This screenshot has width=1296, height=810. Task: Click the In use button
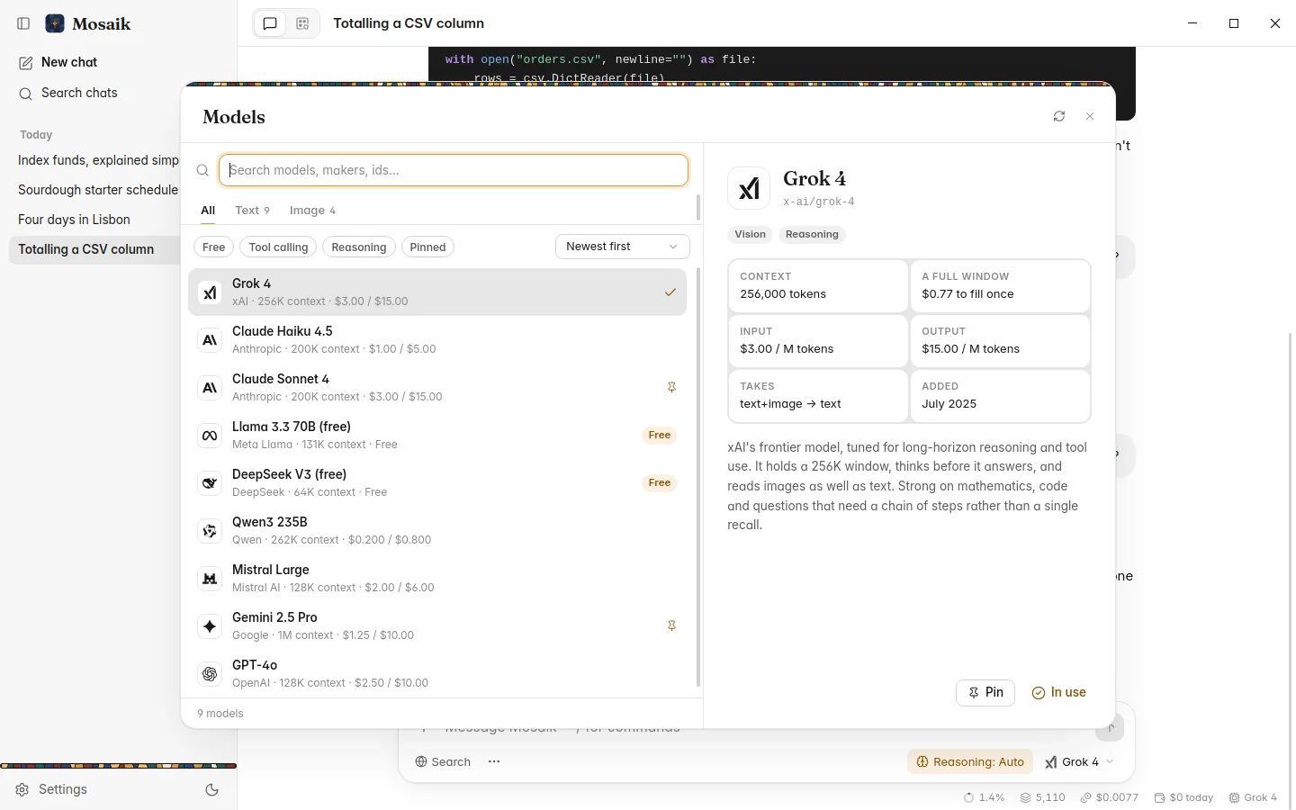coord(1058,692)
